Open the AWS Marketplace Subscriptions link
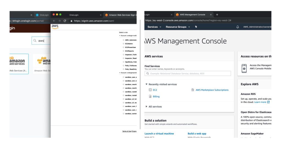This screenshot has height=151, width=281. (212, 90)
